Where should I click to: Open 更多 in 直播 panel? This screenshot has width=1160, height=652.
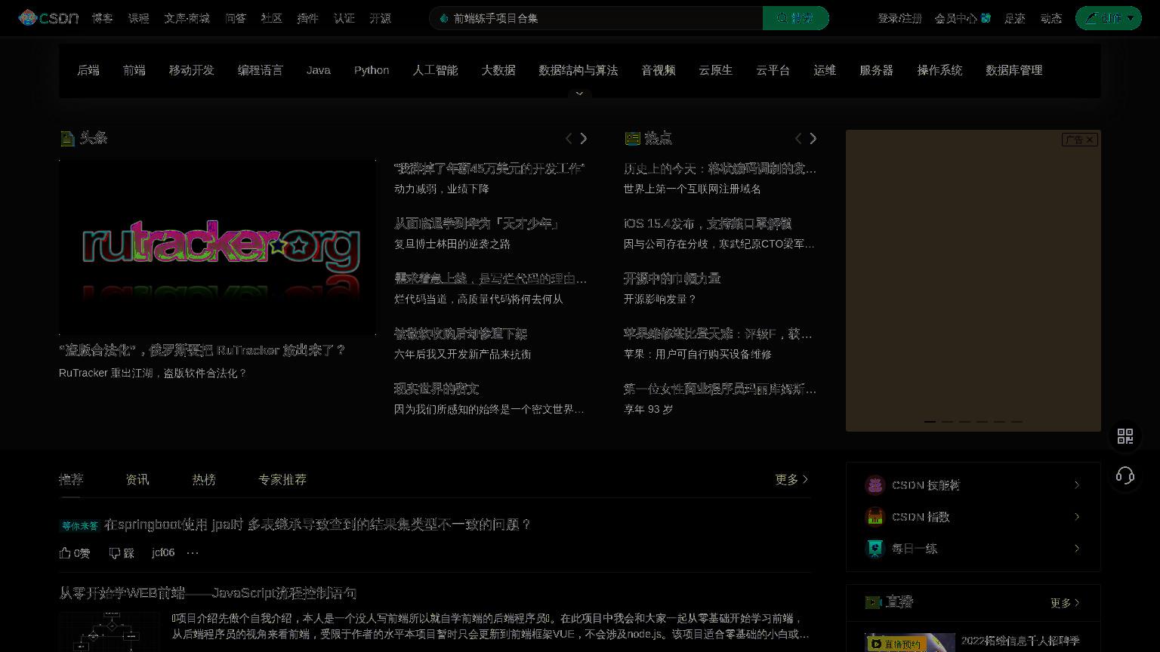click(1066, 603)
